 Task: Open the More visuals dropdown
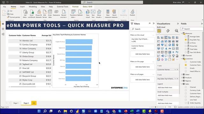(x=99, y=14)
